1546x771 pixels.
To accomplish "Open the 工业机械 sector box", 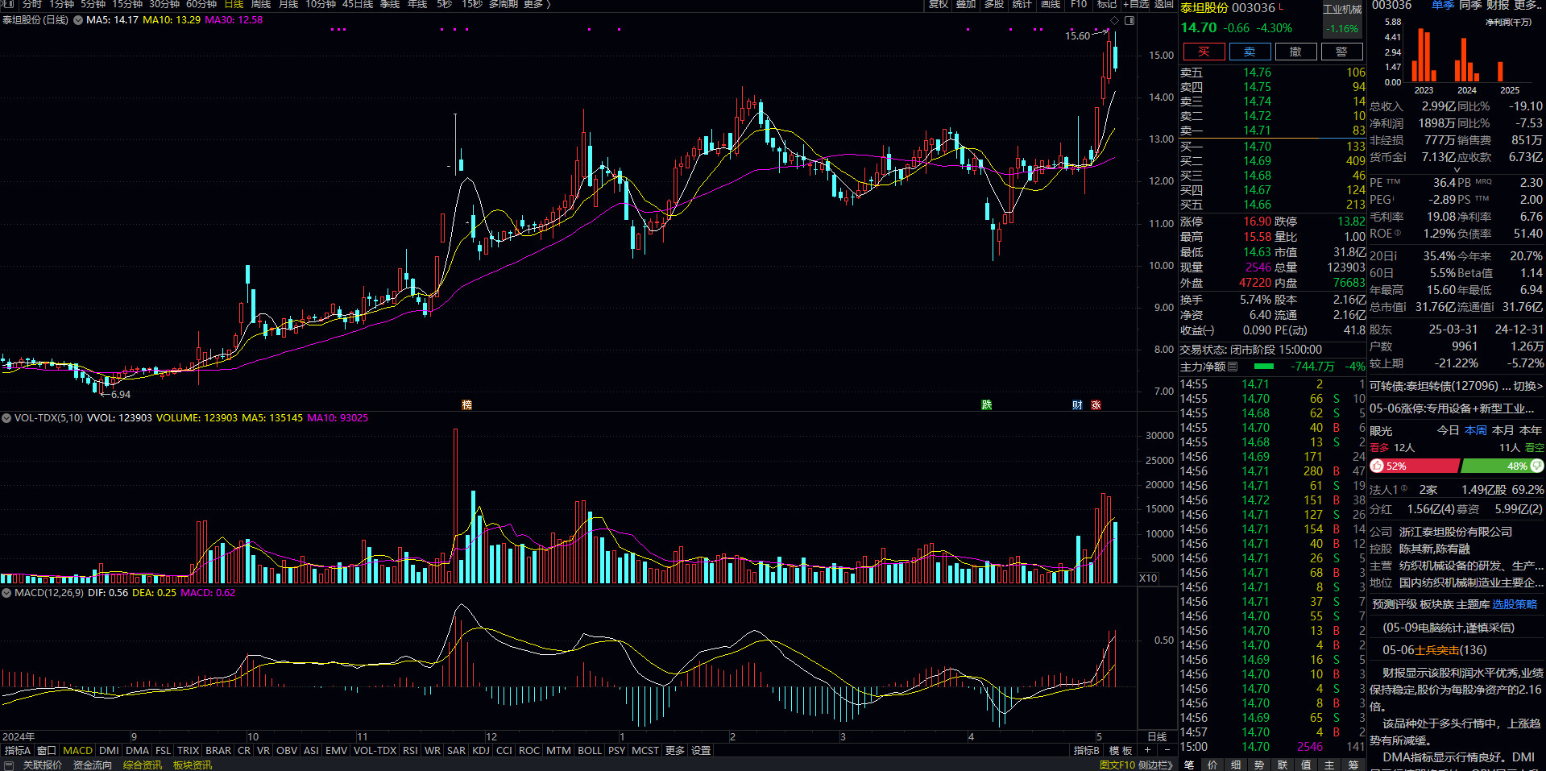I will [x=1342, y=19].
